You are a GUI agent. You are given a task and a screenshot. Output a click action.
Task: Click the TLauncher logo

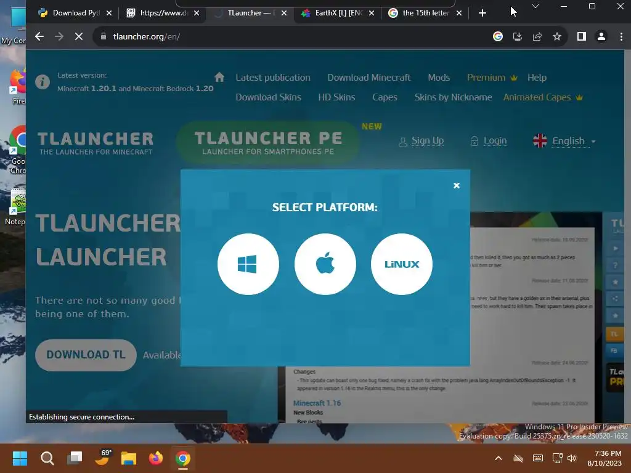[96, 143]
